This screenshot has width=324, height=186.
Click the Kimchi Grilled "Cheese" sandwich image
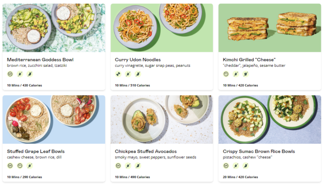click(270, 28)
